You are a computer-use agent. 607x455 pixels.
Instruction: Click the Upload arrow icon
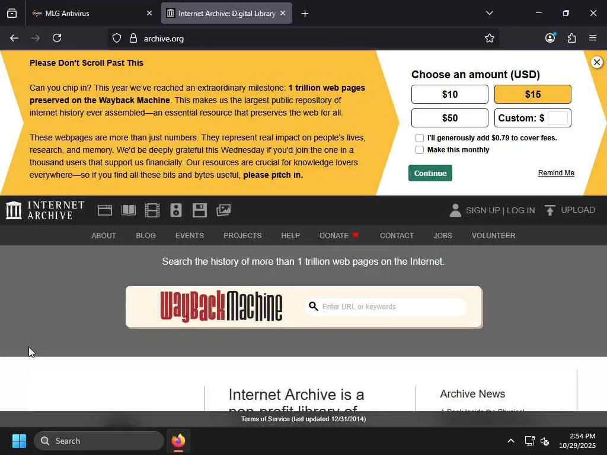pos(550,210)
